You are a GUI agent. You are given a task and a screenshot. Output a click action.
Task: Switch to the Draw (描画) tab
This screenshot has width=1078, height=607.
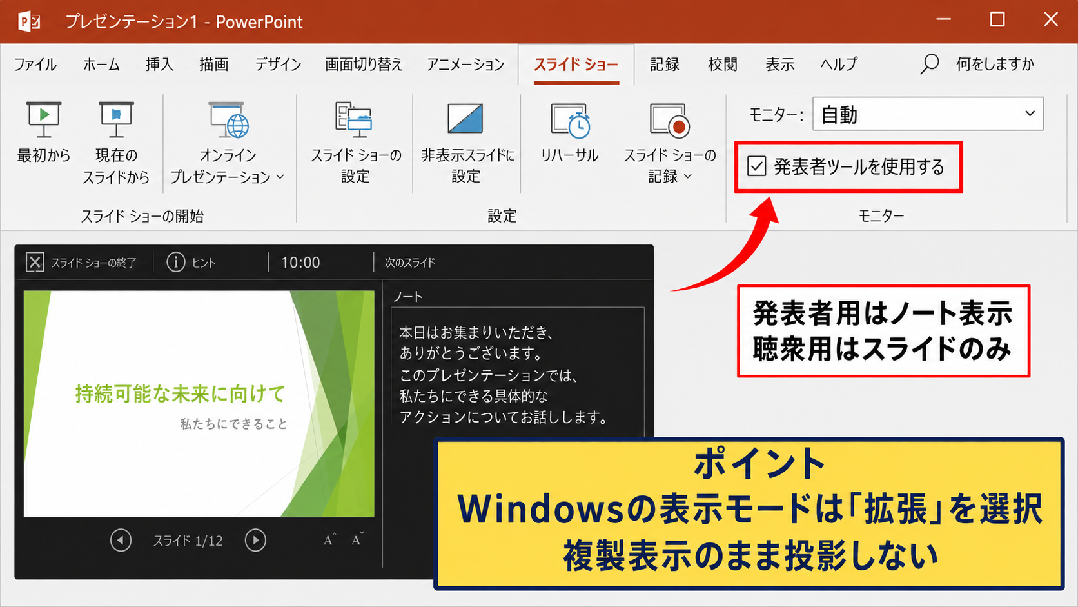[x=214, y=65]
